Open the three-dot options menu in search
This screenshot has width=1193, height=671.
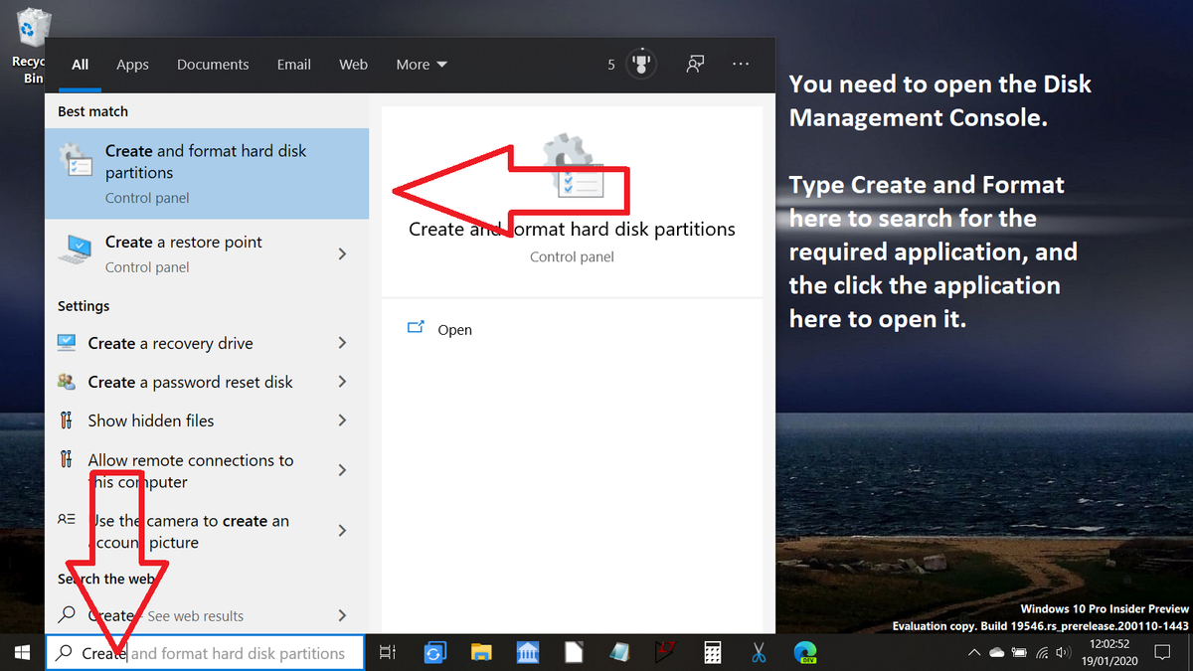pyautogui.click(x=741, y=65)
